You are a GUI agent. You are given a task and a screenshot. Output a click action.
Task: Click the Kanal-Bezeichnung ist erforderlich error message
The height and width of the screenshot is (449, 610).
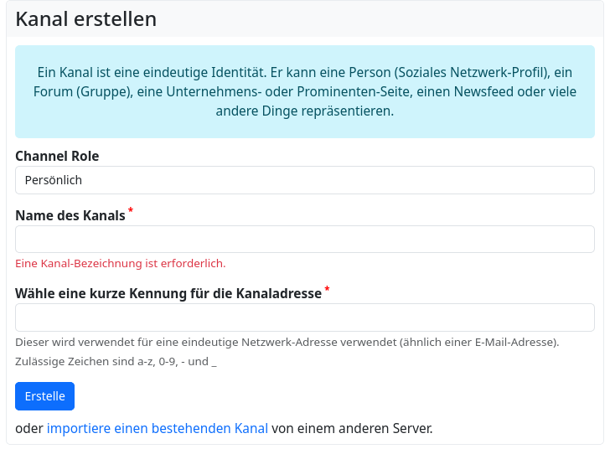point(121,263)
